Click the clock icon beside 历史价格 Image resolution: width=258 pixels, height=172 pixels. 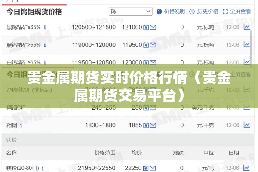pos(192,12)
